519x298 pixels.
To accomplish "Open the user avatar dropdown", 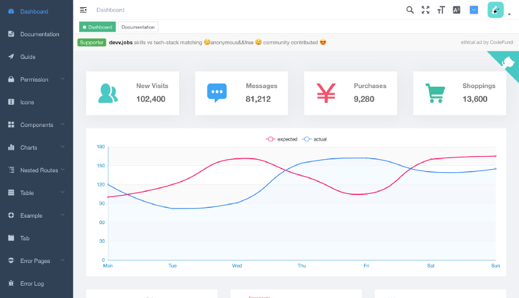I will coord(499,10).
